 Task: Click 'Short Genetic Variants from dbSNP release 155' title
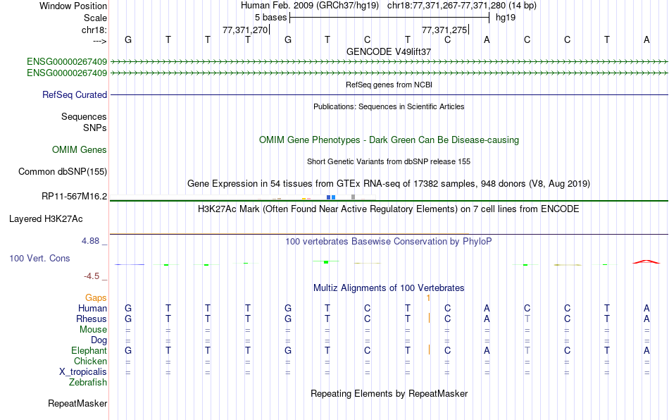[x=389, y=161]
